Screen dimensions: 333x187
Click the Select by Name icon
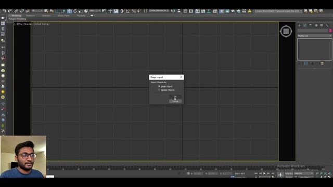tap(52, 11)
